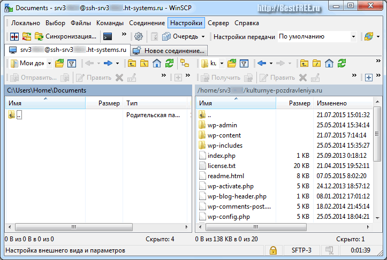The width and height of the screenshot is (387, 260).
Task: Click the Synchronize browsing icon in the main toolbar
Action: 27,36
